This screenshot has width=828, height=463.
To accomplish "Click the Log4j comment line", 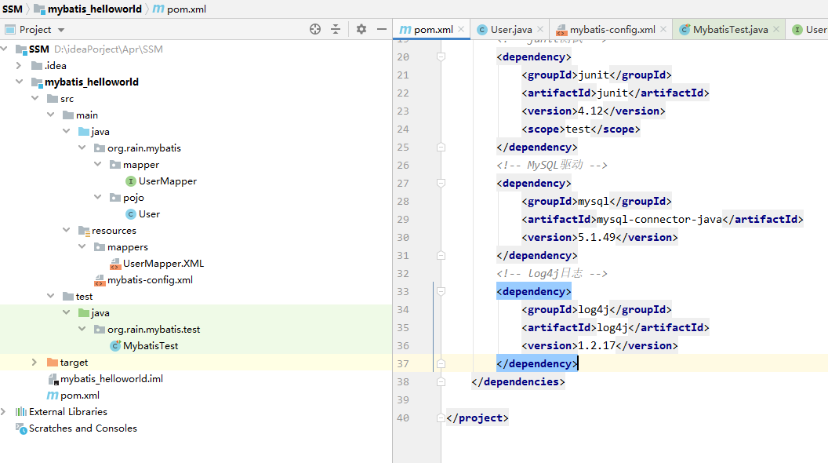I will point(552,273).
